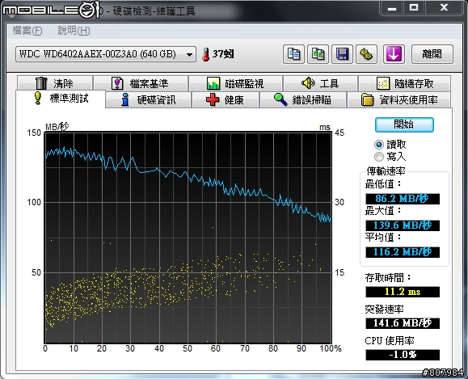This screenshot has height=379, width=468.
Task: Click the 37 temperature reading
Action: [x=223, y=54]
